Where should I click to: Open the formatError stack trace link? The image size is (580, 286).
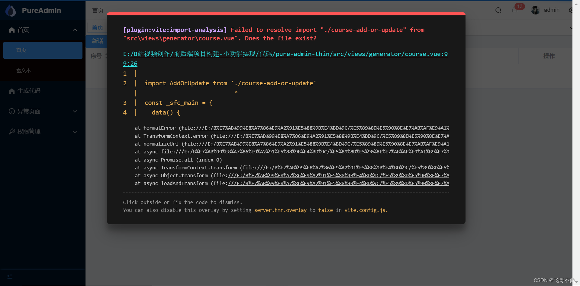pos(323,128)
